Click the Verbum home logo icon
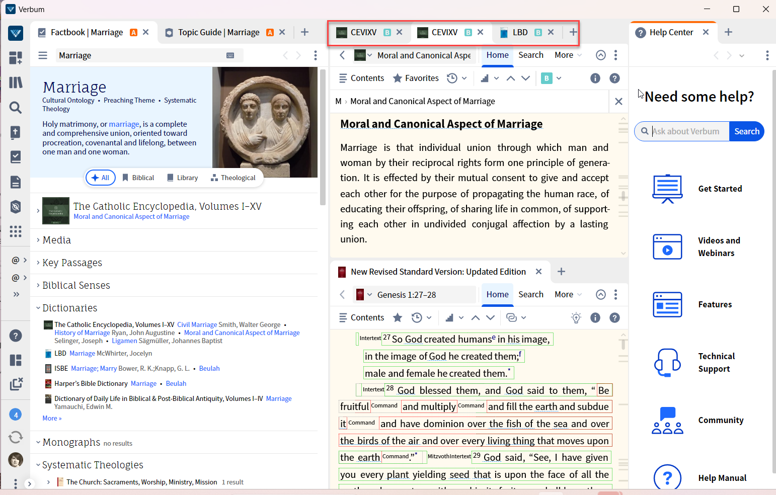 click(x=16, y=33)
